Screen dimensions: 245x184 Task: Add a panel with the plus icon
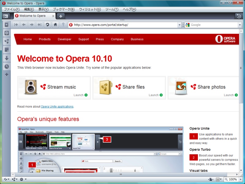click(x=6, y=75)
